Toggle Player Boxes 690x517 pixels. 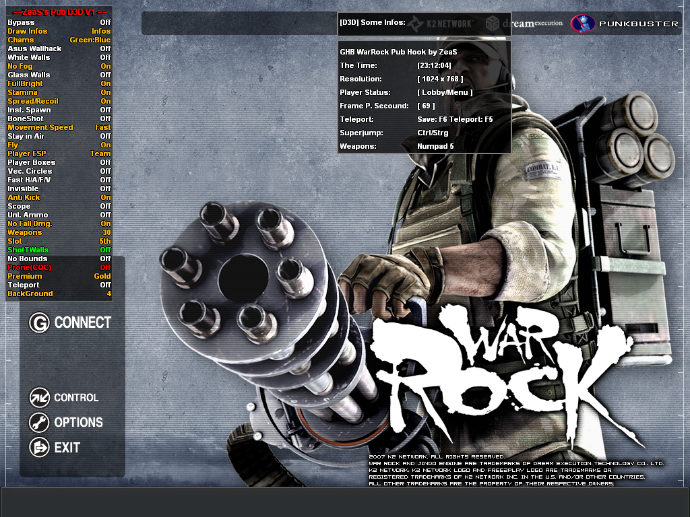point(59,163)
